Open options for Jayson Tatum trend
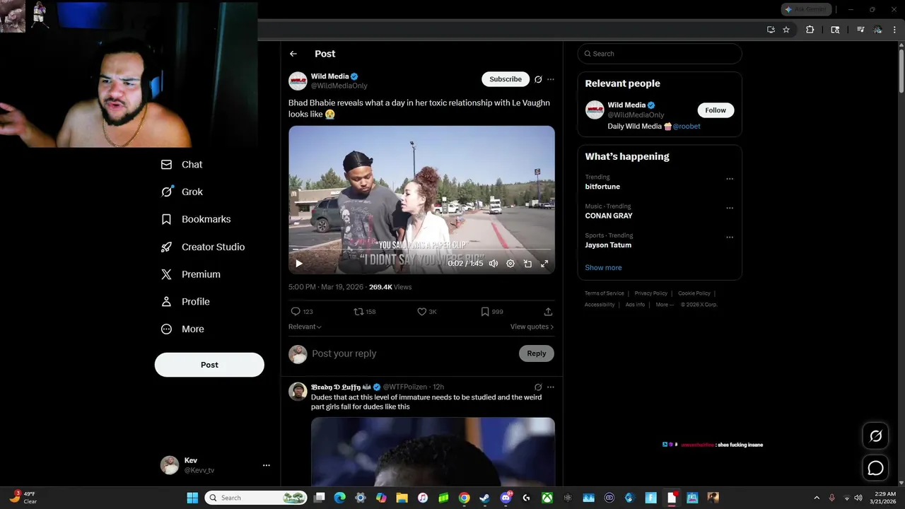The width and height of the screenshot is (905, 509). click(x=730, y=237)
